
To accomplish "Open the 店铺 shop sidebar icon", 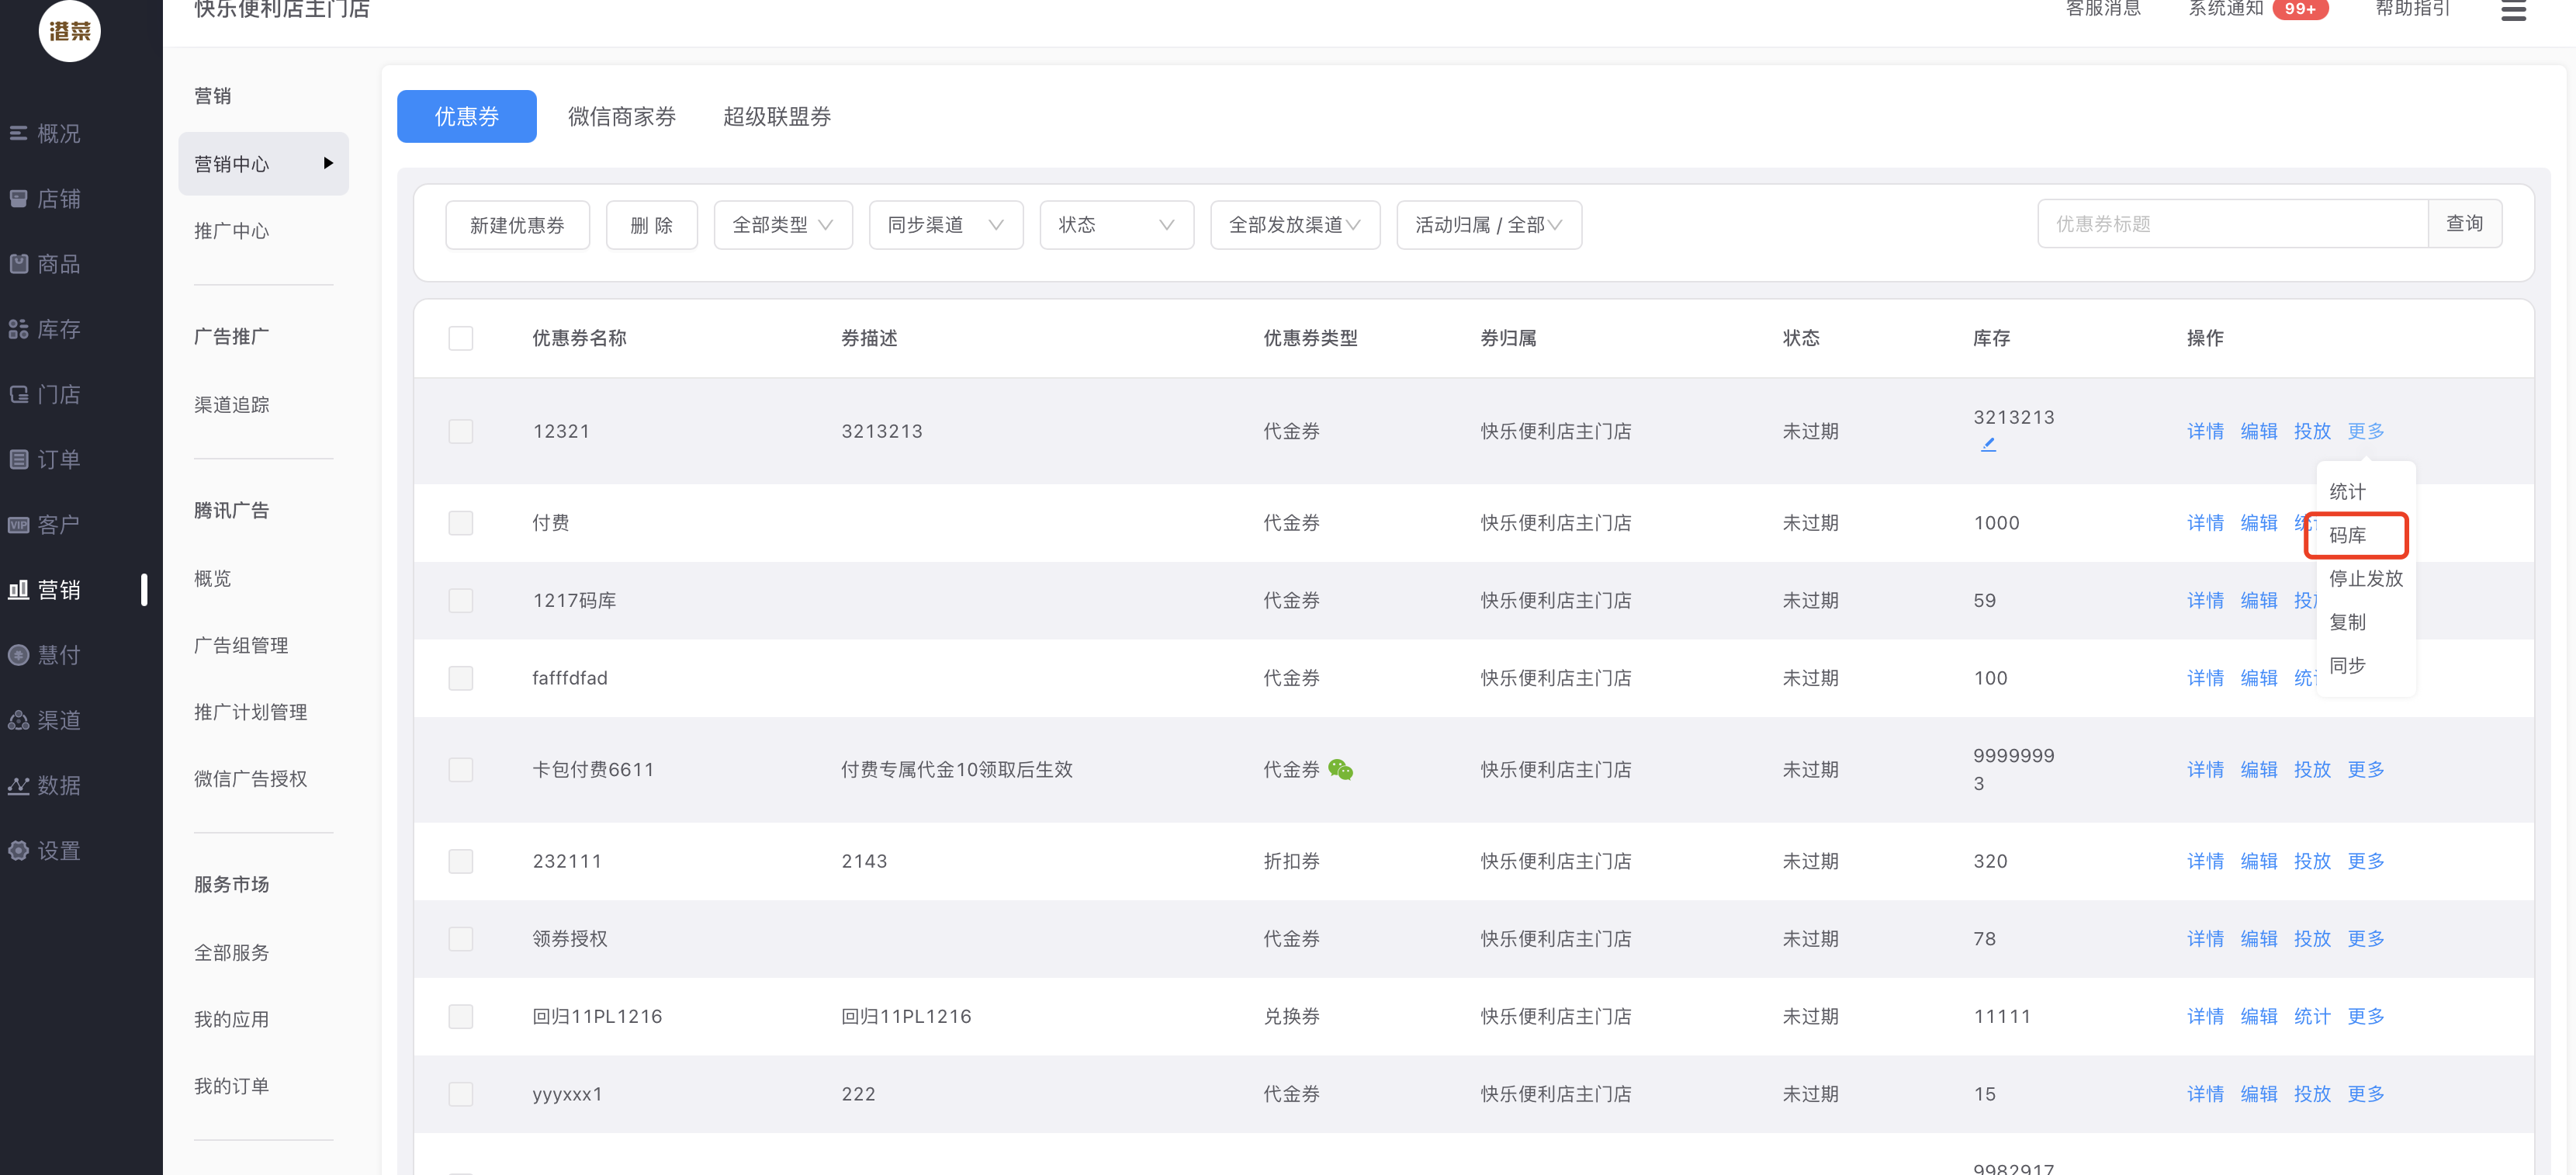I will coord(19,199).
